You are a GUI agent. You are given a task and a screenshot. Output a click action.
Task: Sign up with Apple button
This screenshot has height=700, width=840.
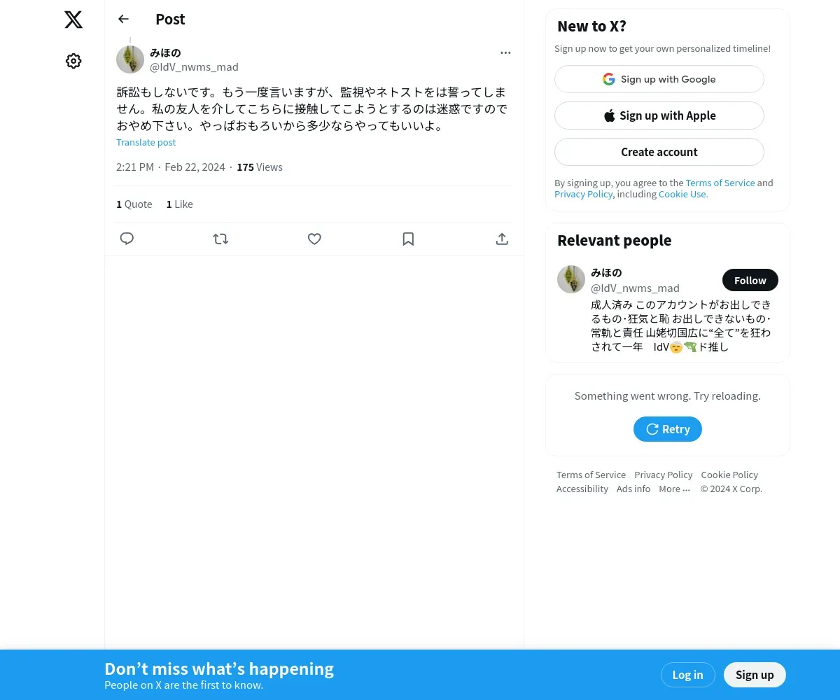tap(659, 115)
